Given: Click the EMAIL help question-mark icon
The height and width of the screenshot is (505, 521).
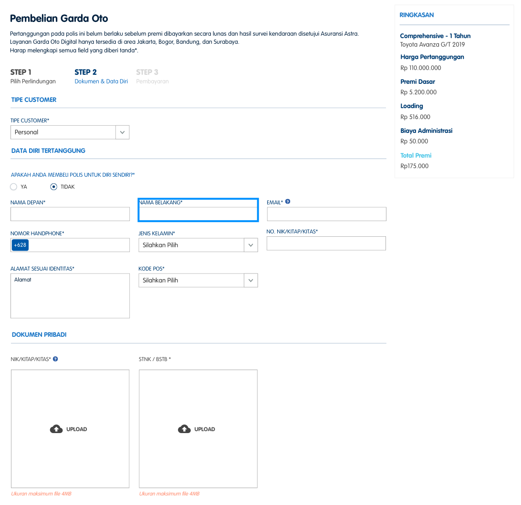Looking at the screenshot, I should (x=288, y=202).
